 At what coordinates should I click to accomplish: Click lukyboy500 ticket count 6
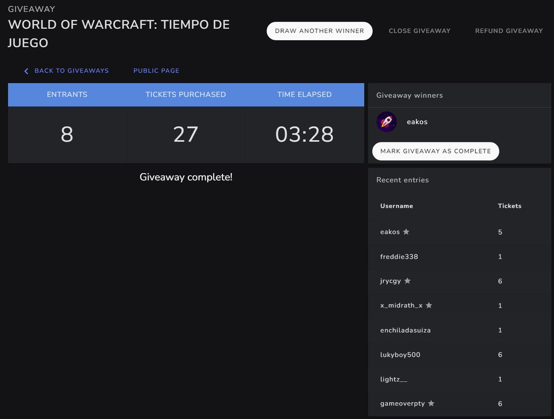500,354
